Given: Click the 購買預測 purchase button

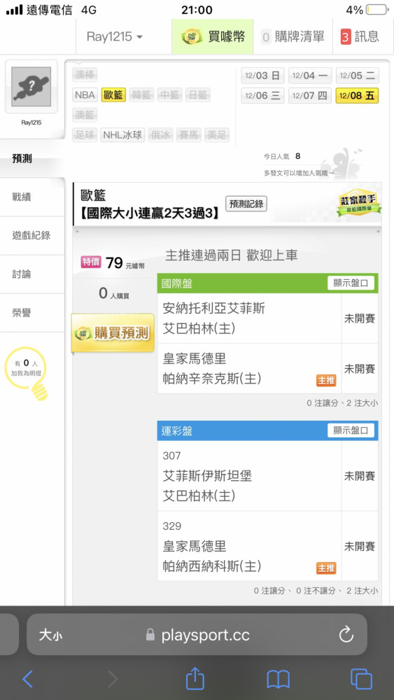Looking at the screenshot, I should (113, 332).
